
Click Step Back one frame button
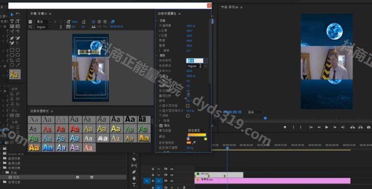tap(319, 127)
